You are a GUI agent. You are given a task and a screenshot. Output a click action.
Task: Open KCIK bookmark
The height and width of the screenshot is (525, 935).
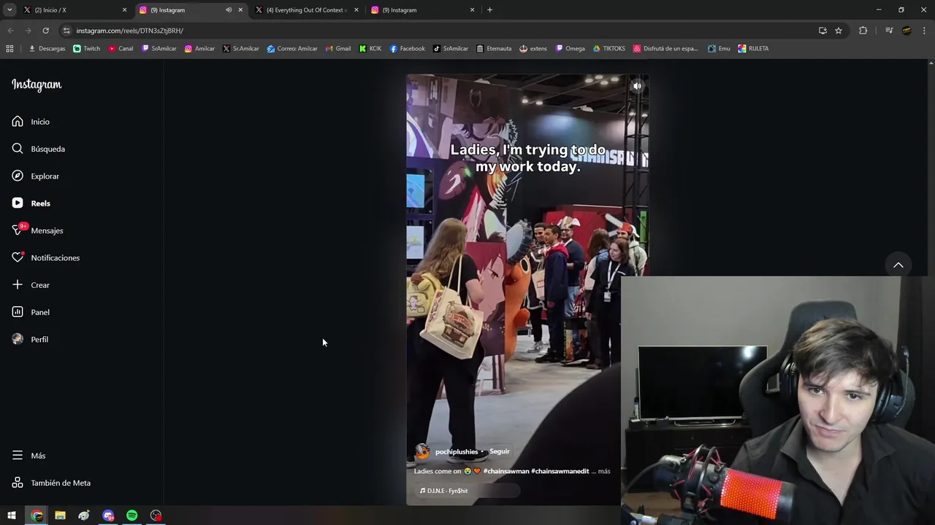coord(370,49)
